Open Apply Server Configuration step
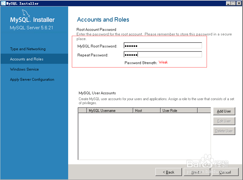The image size is (243, 180). tap(32, 80)
